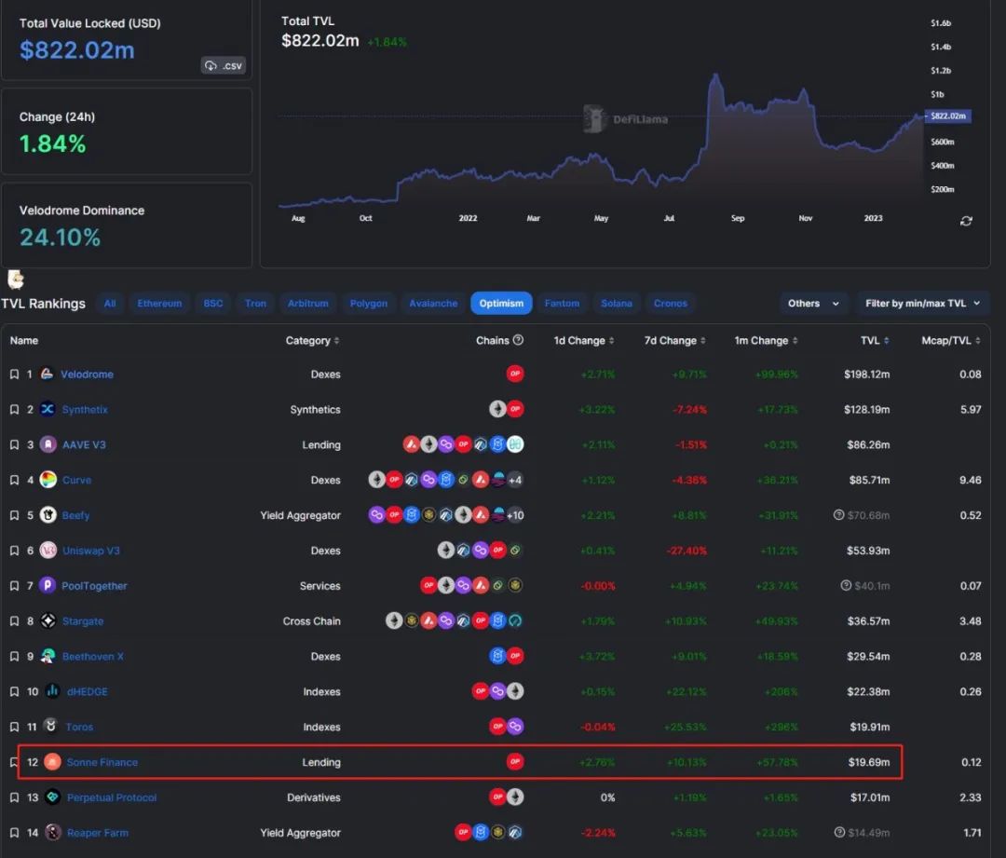Image resolution: width=1006 pixels, height=858 pixels.
Task: Bookmark the Curve protocol row
Action: 14,480
